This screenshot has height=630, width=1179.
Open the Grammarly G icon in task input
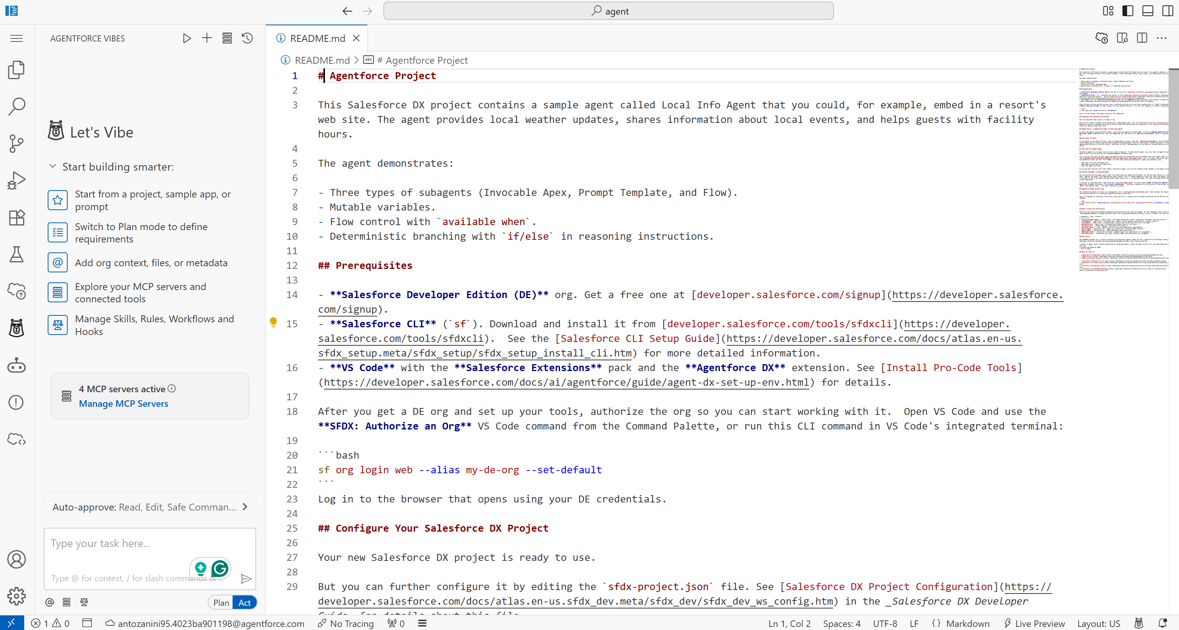(220, 568)
